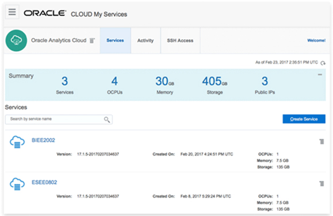Click the ESEE0802 Storage 135 GB value

tap(283, 209)
